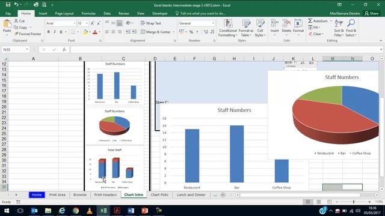Launch Chrome from the taskbar
Image resolution: width=385 pixels, height=216 pixels.
click(x=76, y=211)
